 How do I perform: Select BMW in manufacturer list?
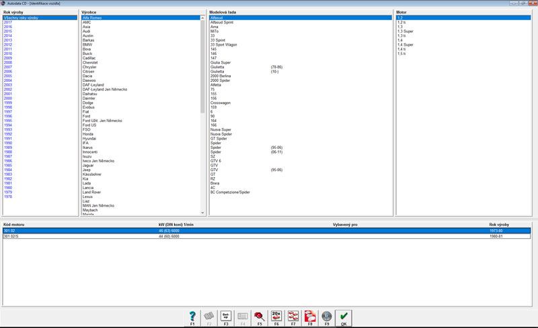pyautogui.click(x=87, y=44)
